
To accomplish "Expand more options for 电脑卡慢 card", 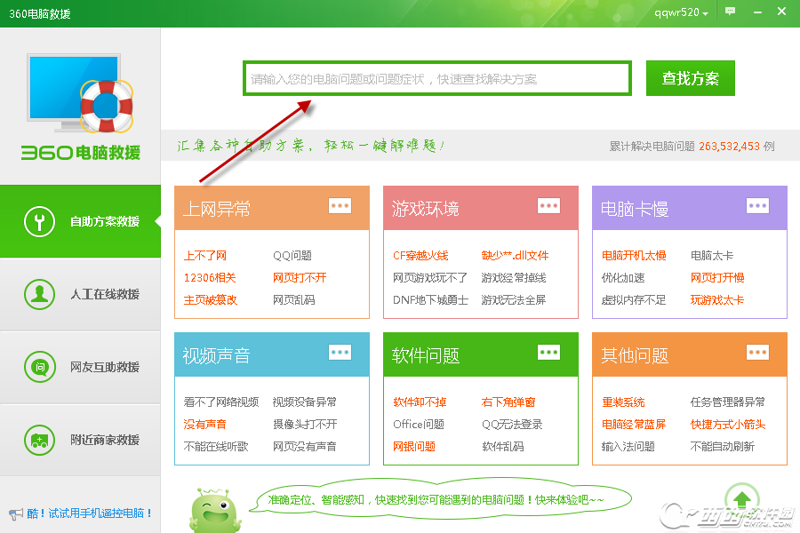I will coord(757,206).
